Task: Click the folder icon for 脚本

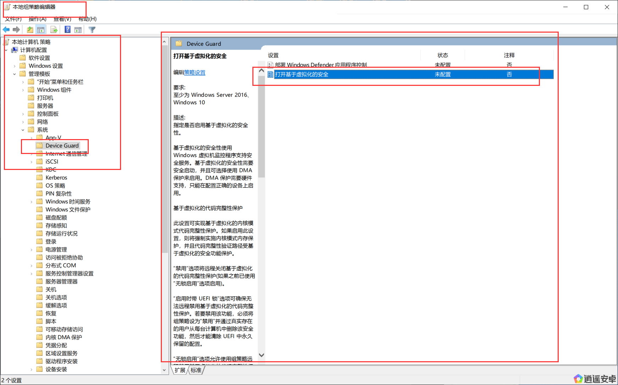Action: (40, 321)
